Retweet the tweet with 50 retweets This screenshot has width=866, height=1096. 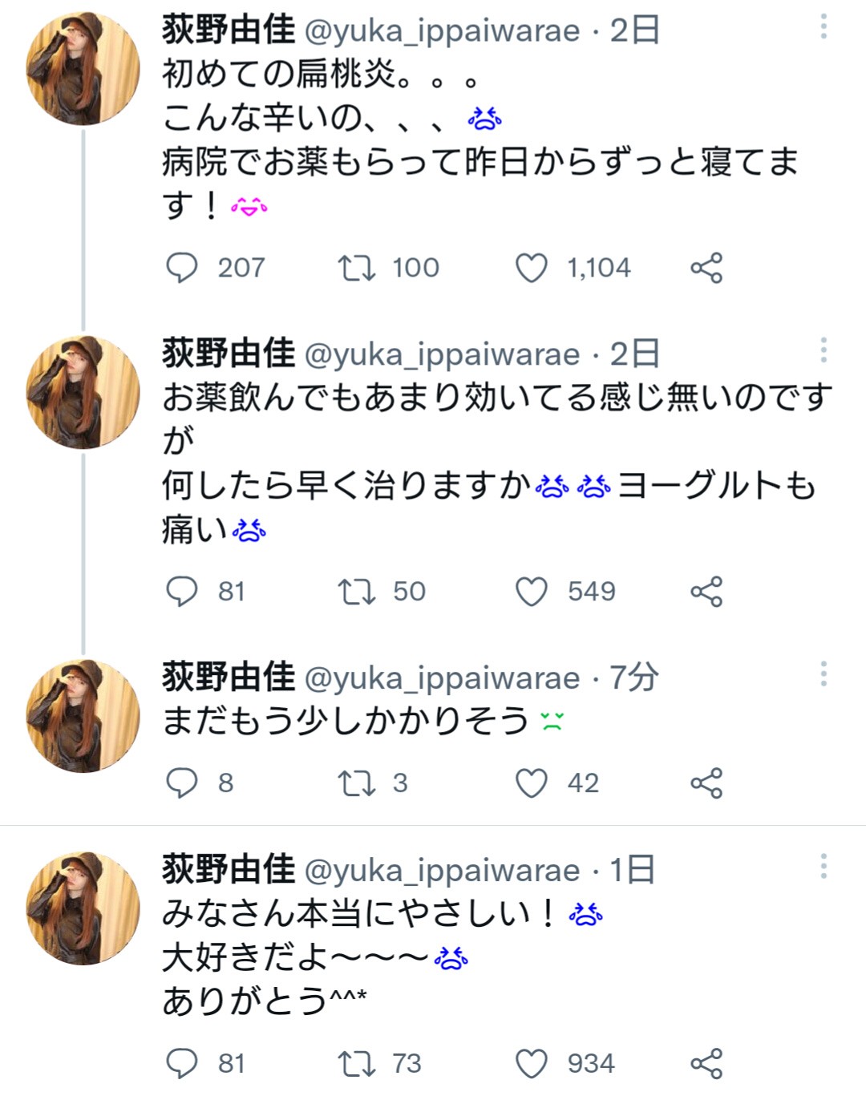click(x=356, y=592)
